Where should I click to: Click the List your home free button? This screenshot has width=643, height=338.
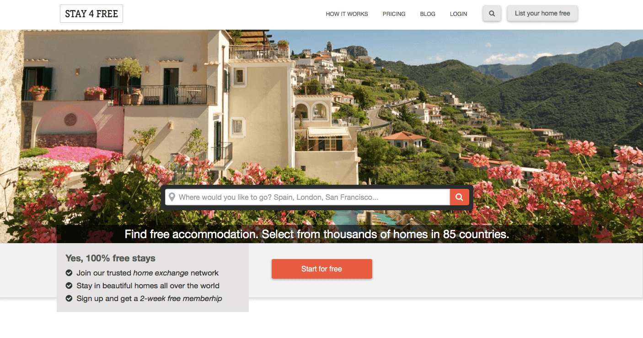coord(542,14)
